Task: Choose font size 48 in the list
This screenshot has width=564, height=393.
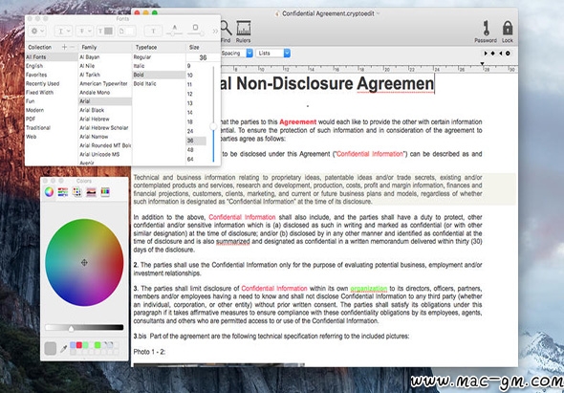Action: pos(190,150)
